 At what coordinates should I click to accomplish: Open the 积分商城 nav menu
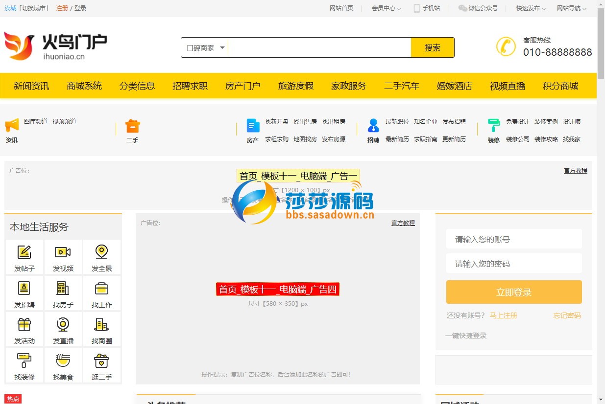pyautogui.click(x=560, y=86)
